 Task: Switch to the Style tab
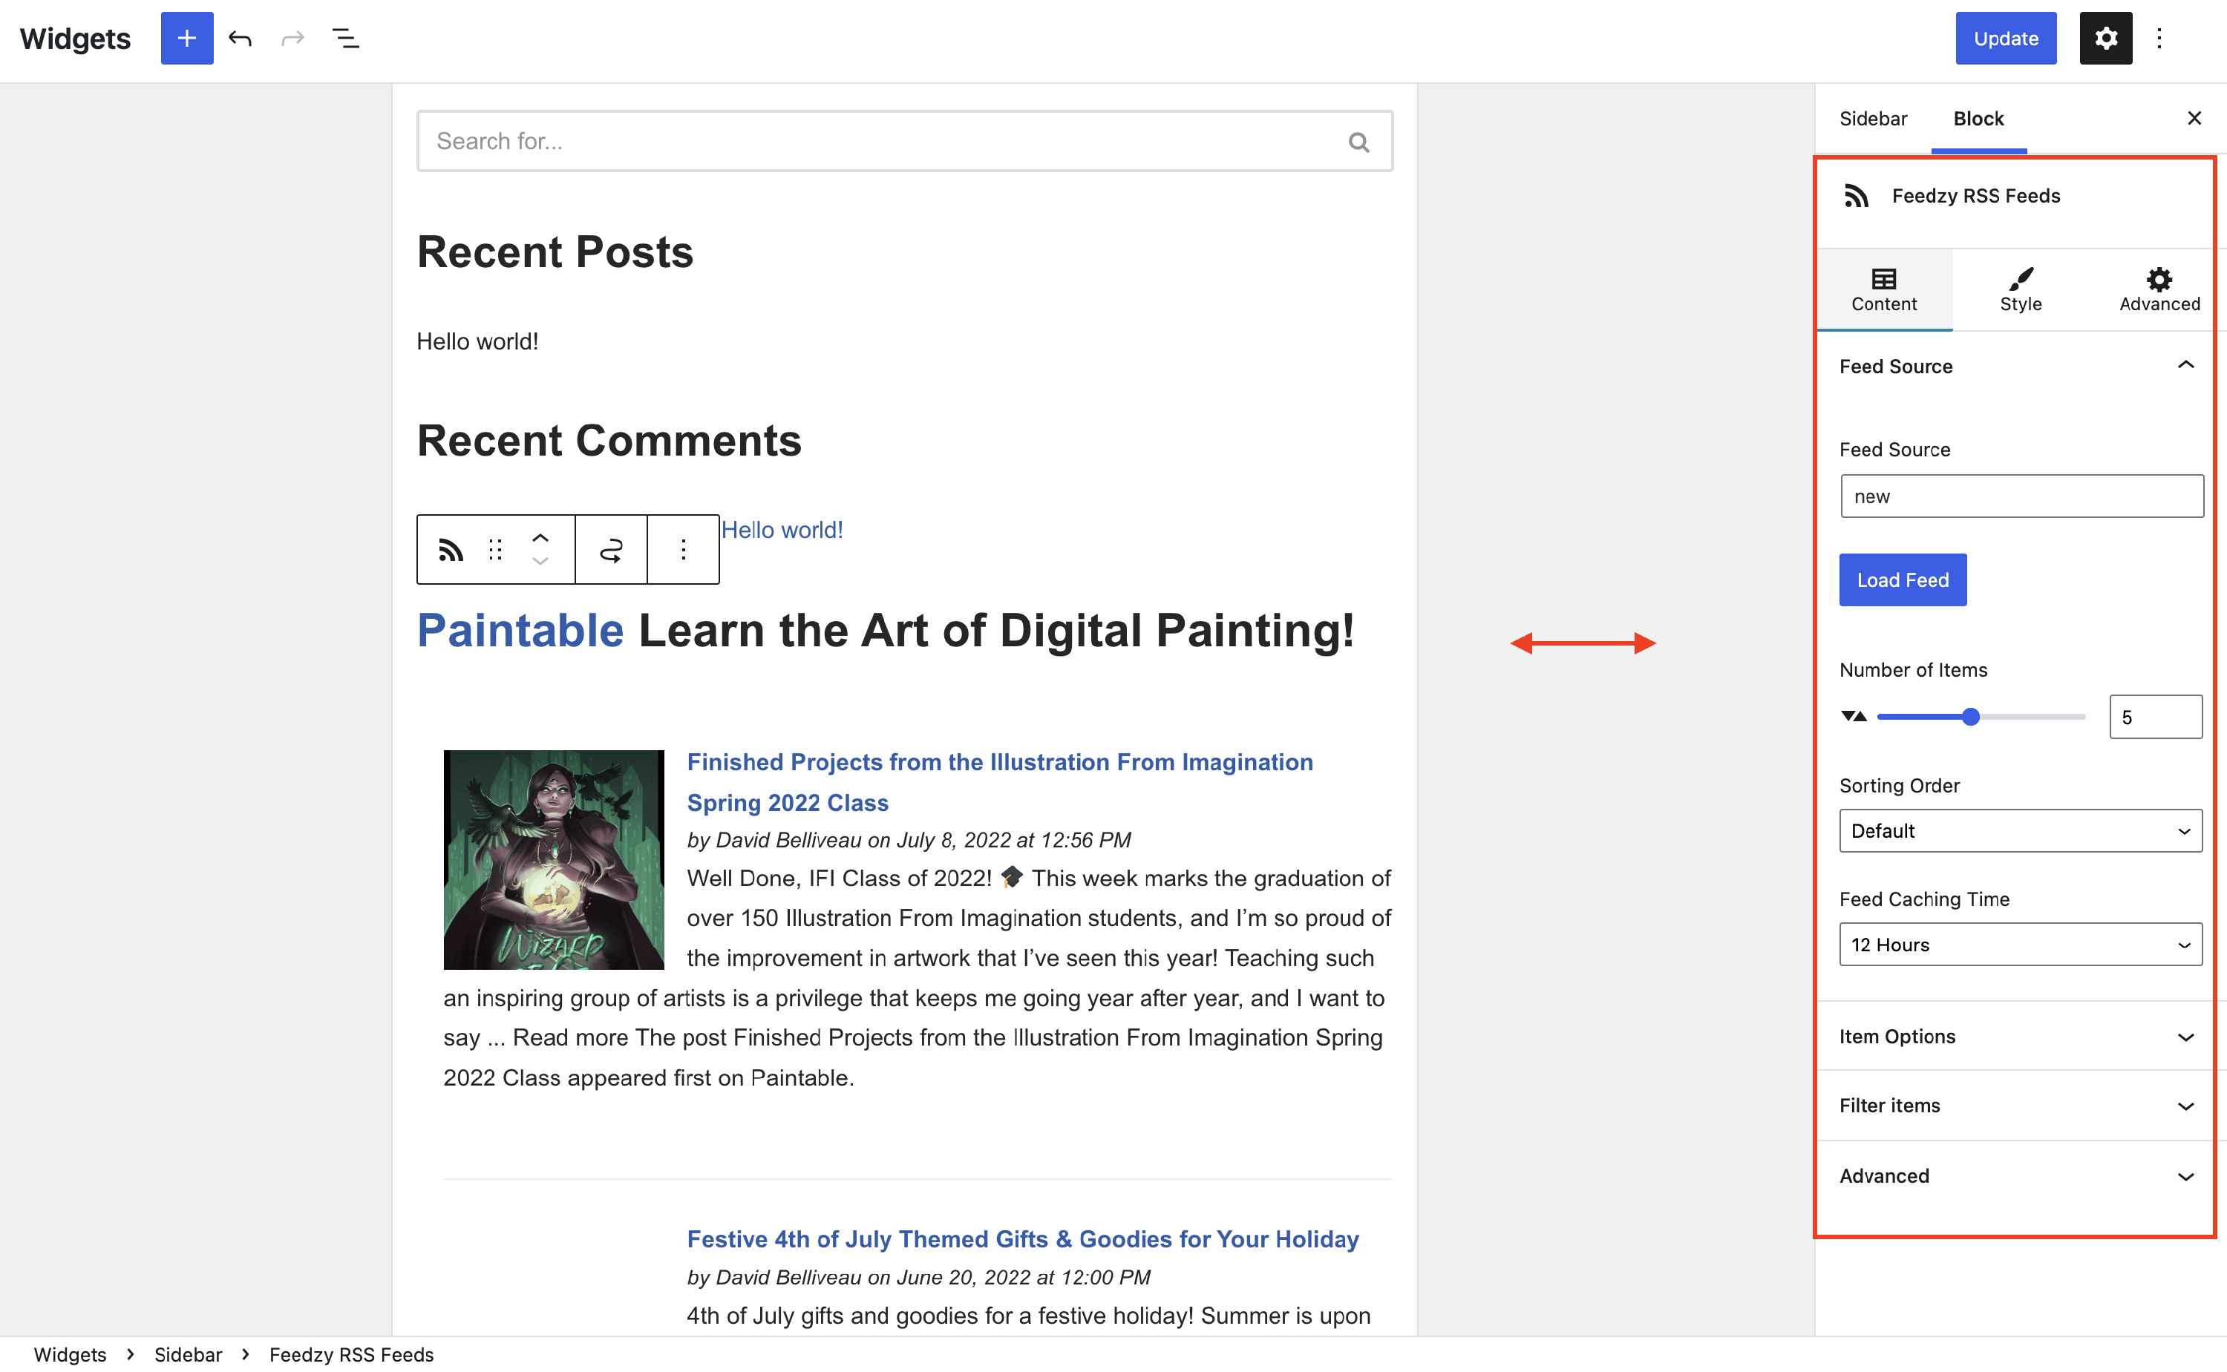[x=2020, y=289]
